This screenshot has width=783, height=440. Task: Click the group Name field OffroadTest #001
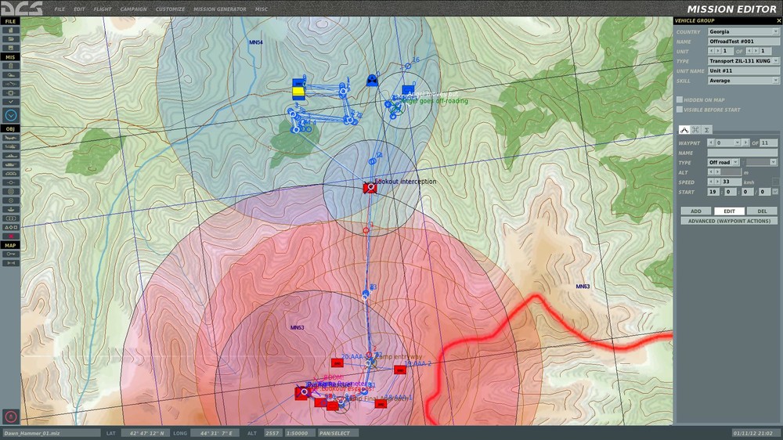743,41
